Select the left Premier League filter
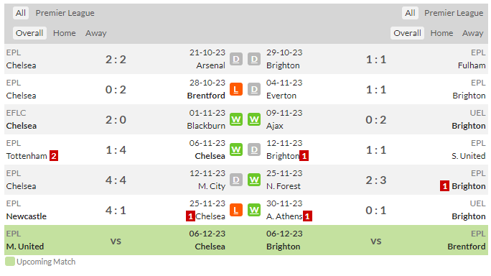The image size is (491, 276). (x=65, y=13)
